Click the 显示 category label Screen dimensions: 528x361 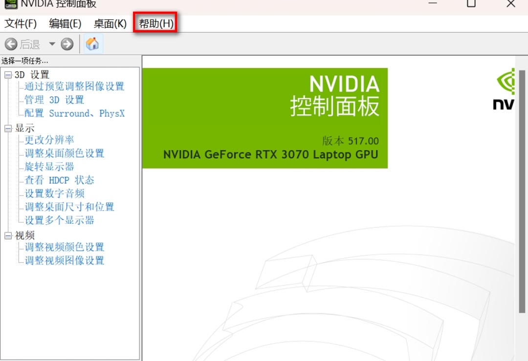tap(24, 128)
